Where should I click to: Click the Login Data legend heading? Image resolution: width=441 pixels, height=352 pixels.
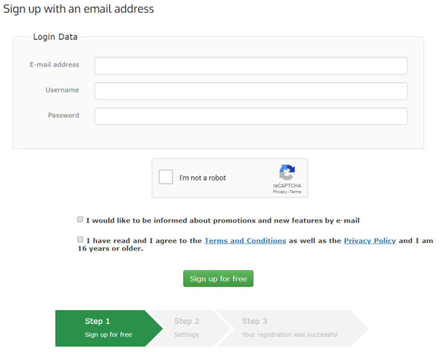pos(55,37)
